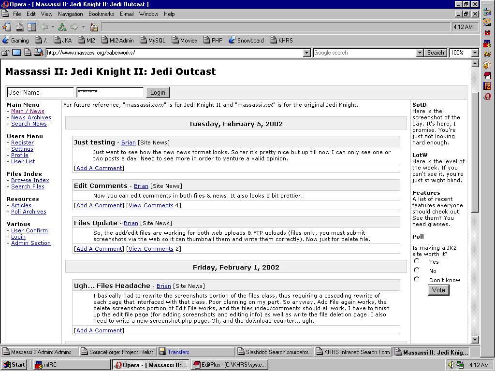This screenshot has height=371, width=495.
Task: Open the Poll Archives link
Action: [29, 212]
